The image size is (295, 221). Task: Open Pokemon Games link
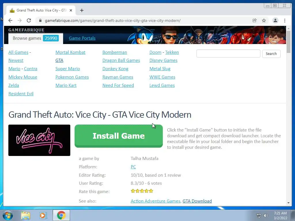pyautogui.click(x=72, y=77)
